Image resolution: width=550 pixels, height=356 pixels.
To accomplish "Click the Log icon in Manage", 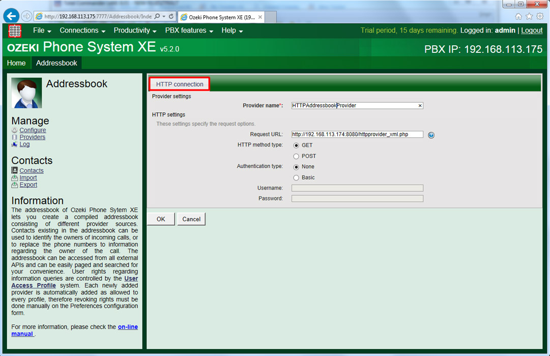I will (x=14, y=144).
